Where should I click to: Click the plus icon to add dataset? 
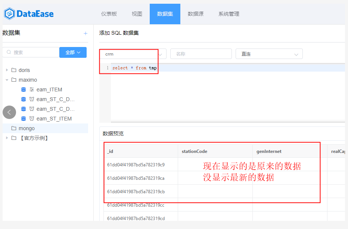coord(86,34)
